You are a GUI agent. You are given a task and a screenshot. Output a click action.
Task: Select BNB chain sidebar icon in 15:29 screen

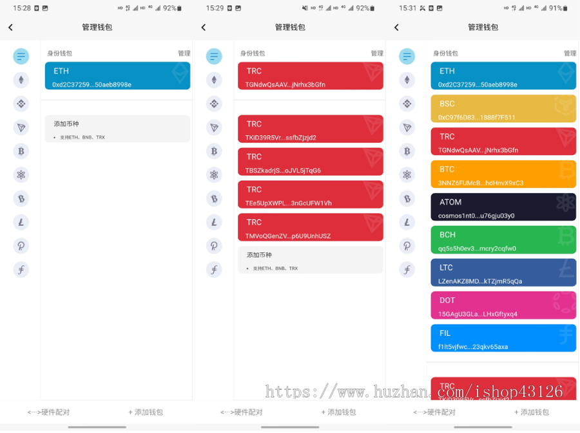pos(214,104)
